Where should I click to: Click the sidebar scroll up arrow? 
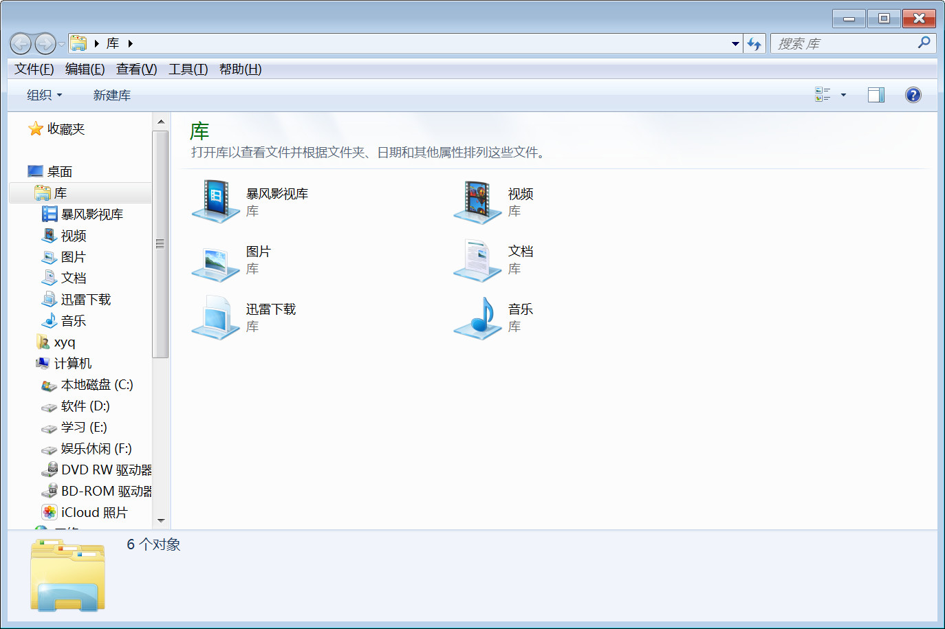161,122
